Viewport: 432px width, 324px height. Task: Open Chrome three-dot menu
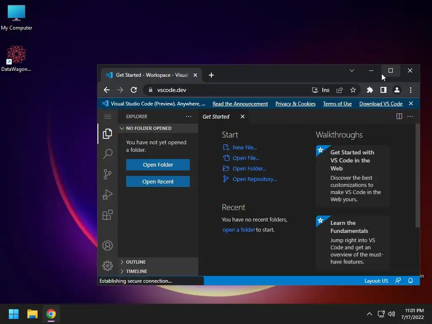(410, 90)
